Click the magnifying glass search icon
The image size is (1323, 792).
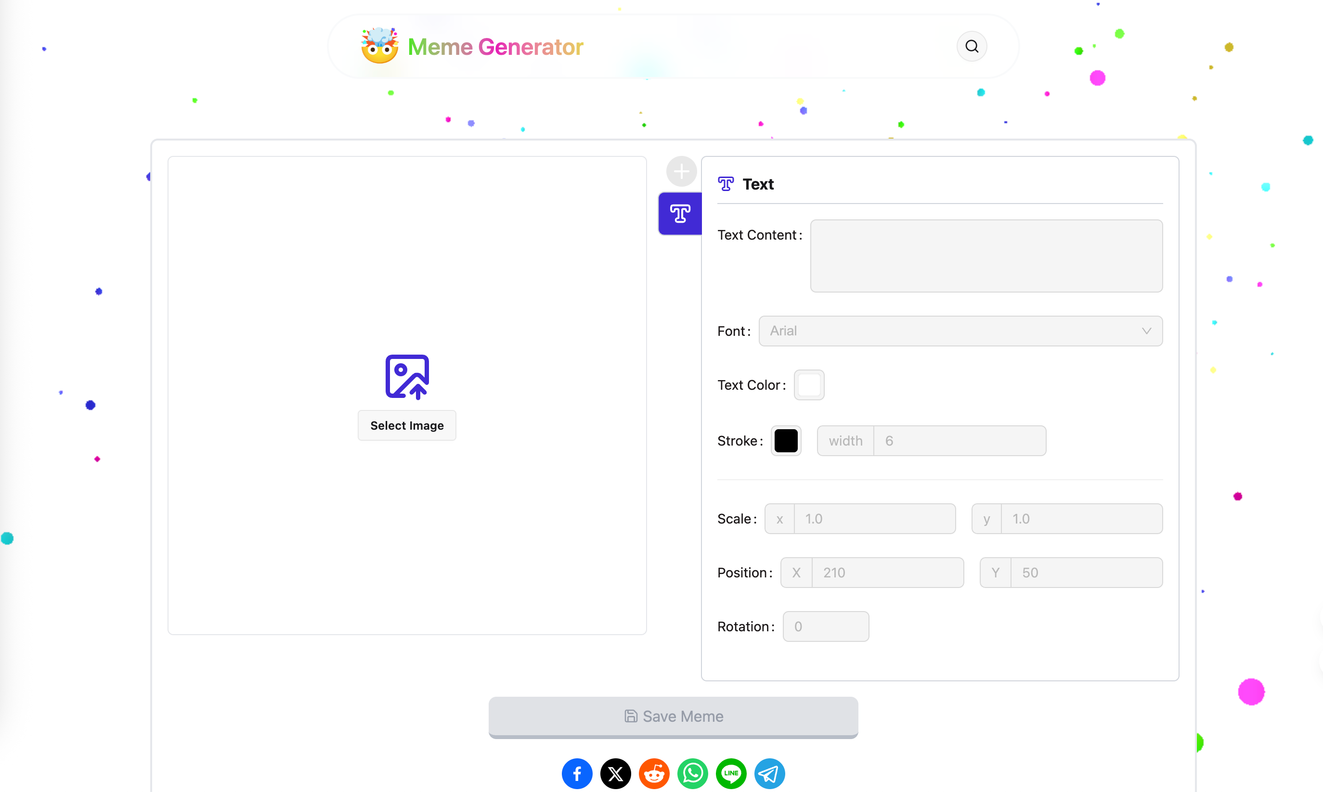[x=971, y=47]
